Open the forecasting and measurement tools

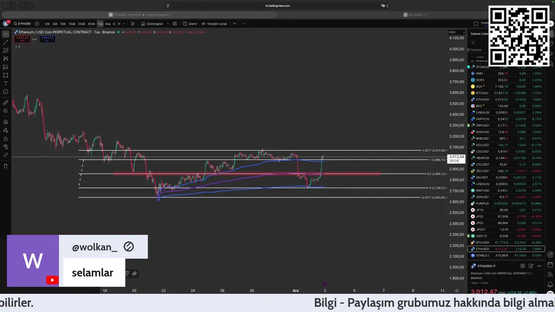click(6, 67)
